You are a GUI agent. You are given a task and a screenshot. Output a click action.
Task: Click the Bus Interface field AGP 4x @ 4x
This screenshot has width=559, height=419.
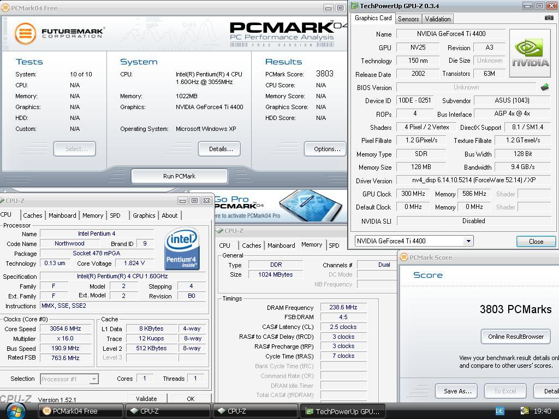512,113
